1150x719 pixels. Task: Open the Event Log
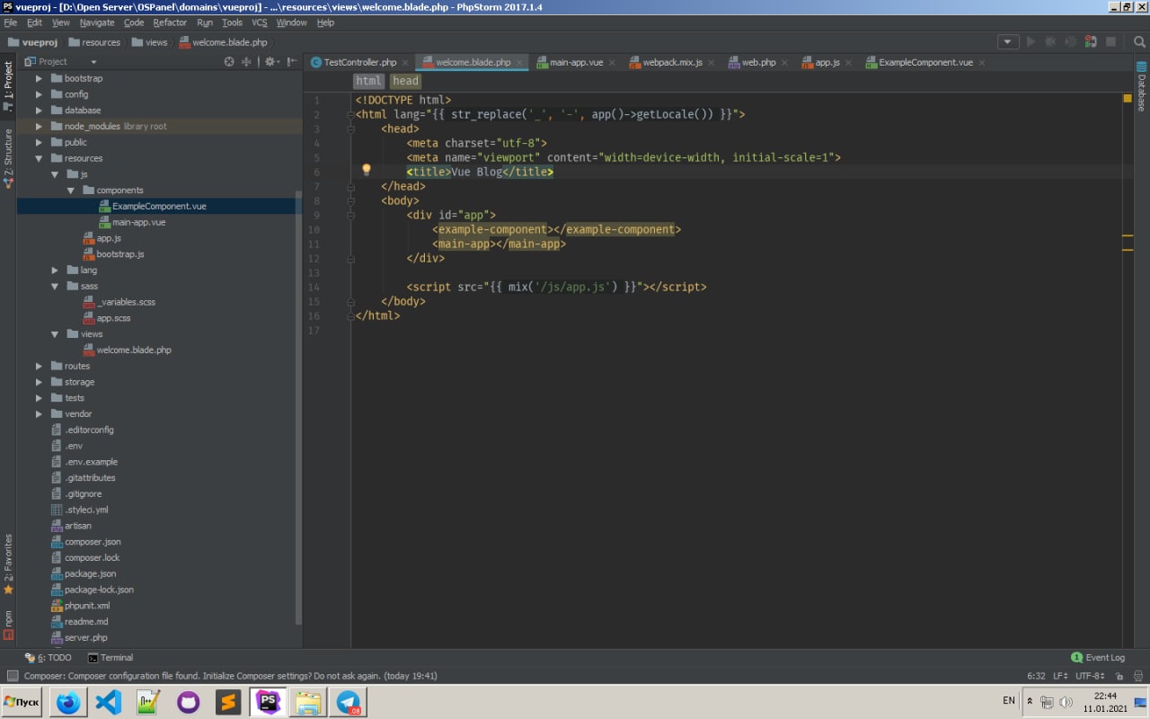[x=1098, y=658]
